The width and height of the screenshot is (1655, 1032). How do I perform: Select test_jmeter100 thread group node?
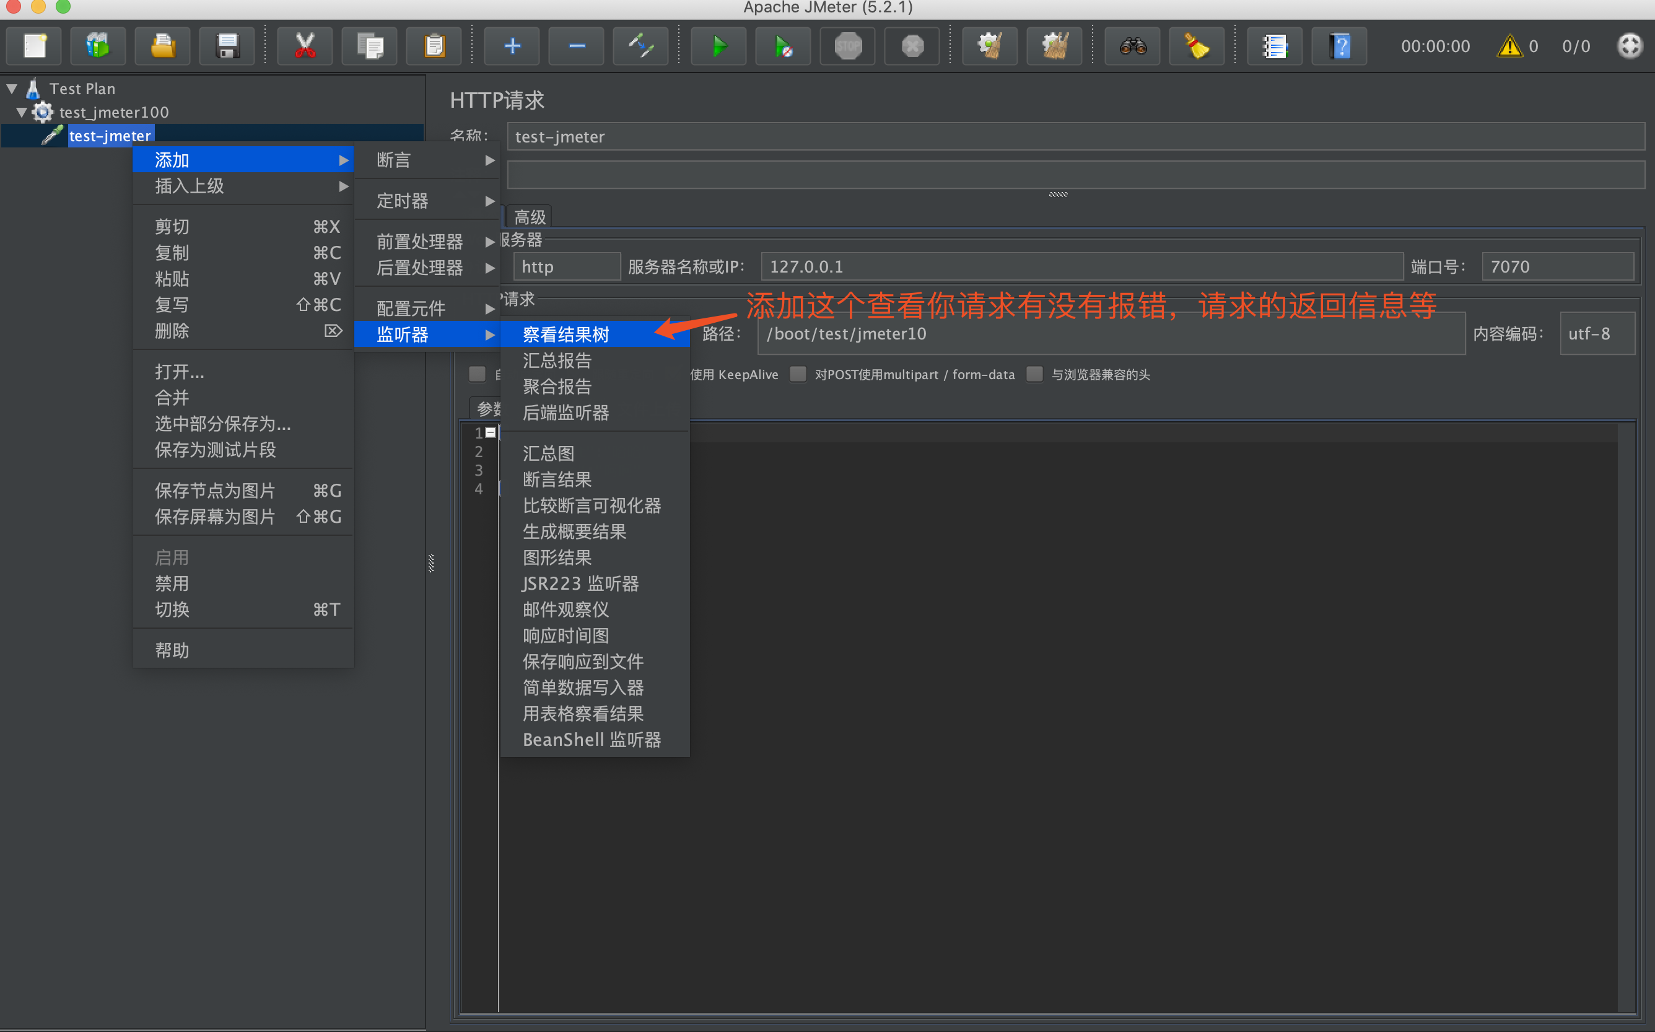114,112
